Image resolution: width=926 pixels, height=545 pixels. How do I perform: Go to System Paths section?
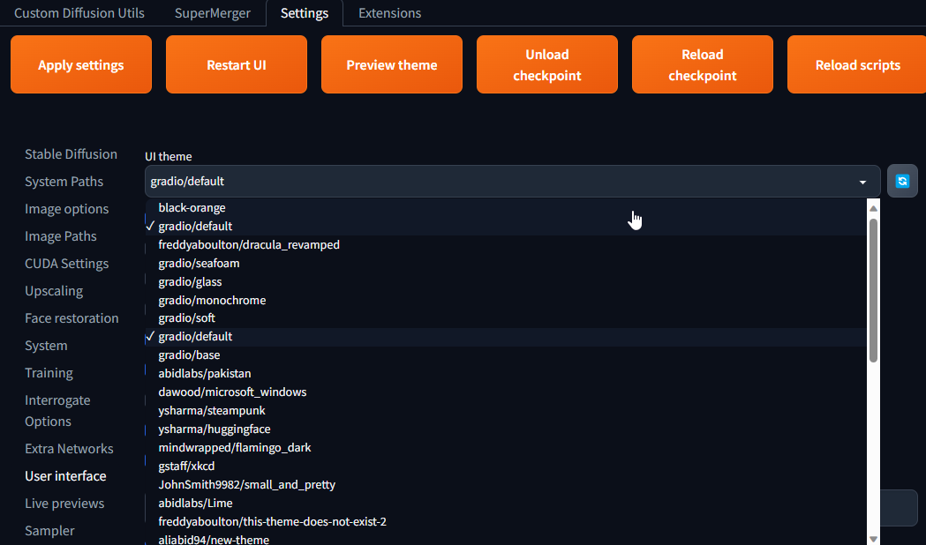tap(64, 182)
